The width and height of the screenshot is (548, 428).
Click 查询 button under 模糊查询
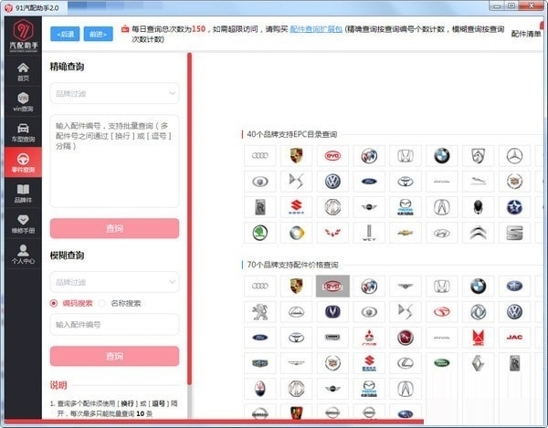[114, 356]
